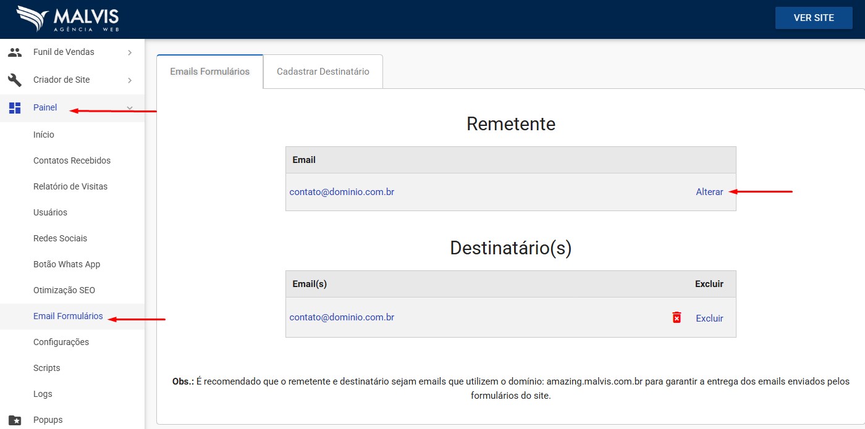This screenshot has width=865, height=429.
Task: Click Alterar link for sender email
Action: pyautogui.click(x=709, y=192)
